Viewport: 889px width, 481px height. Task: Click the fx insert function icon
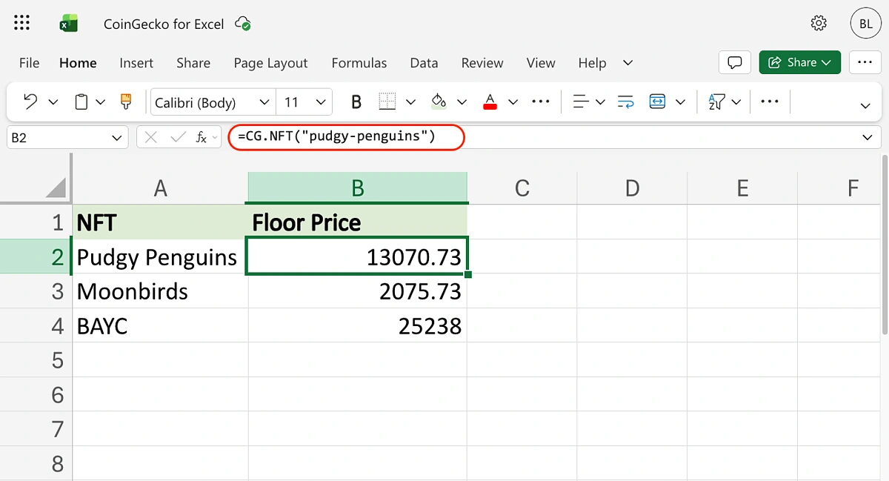(x=201, y=137)
